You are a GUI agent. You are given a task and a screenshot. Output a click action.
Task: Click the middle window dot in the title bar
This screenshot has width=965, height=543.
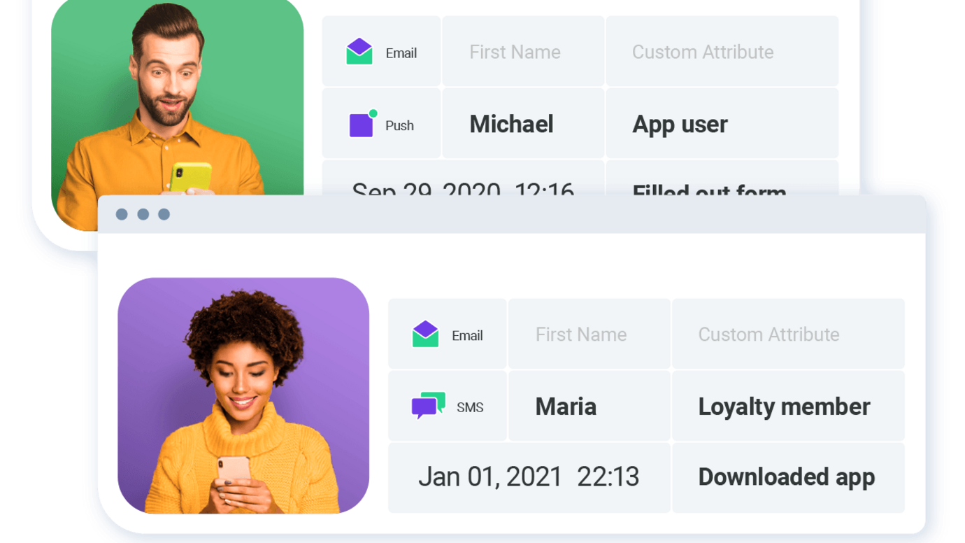click(143, 214)
